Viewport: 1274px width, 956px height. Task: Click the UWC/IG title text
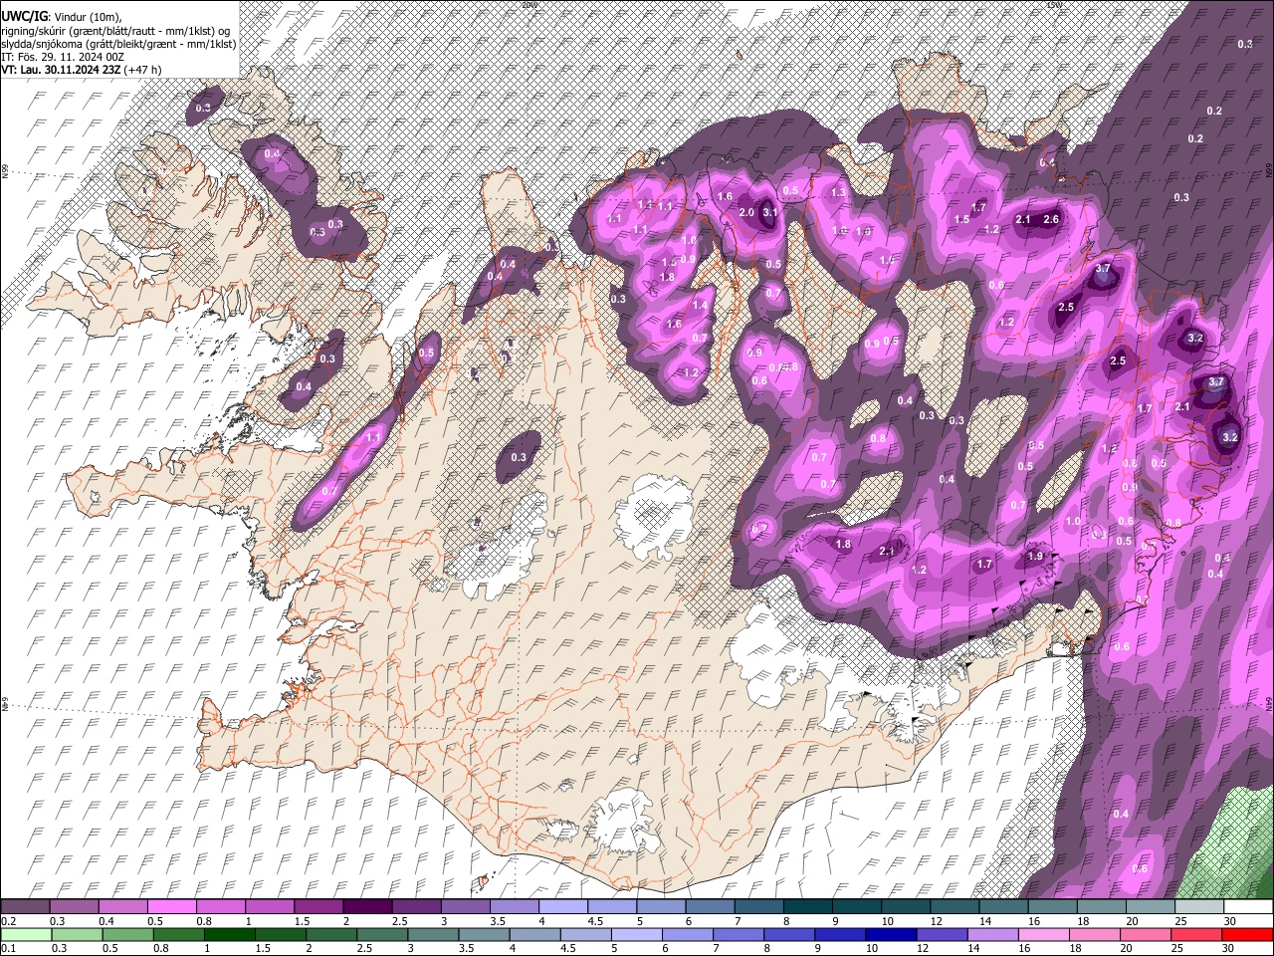[23, 17]
